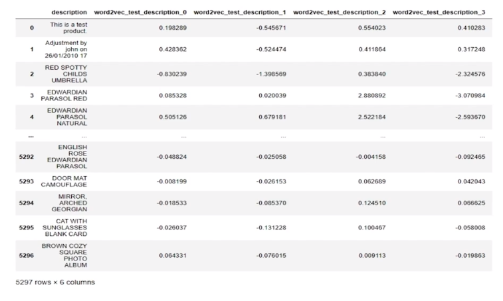Viewport: 503px width, 301px height.
Task: Select 'EDWARDIAN PARASOL RED' description
Action: coord(64,96)
